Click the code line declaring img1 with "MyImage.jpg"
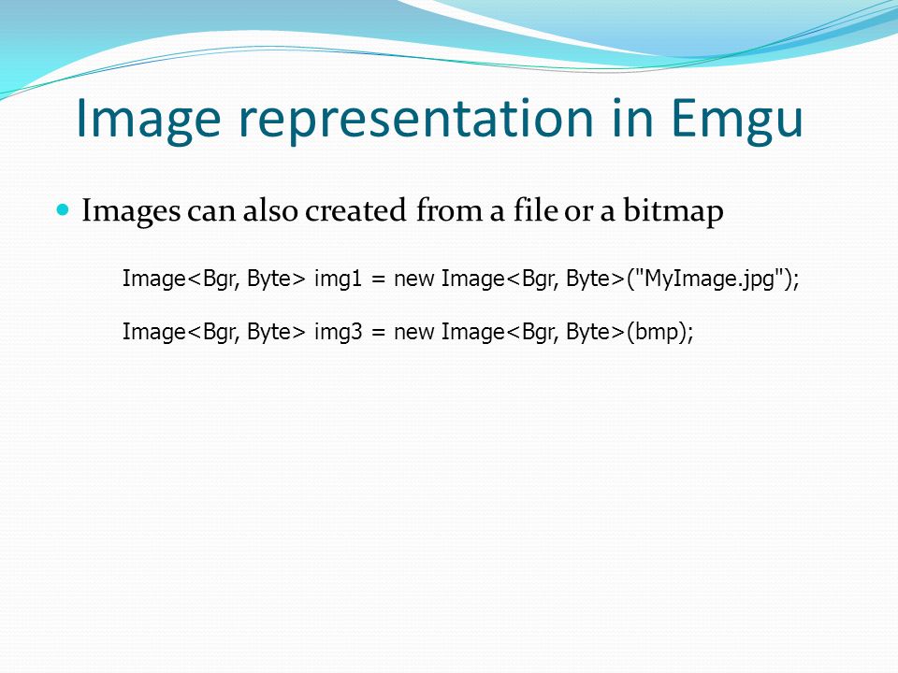This screenshot has width=898, height=673. (460, 279)
